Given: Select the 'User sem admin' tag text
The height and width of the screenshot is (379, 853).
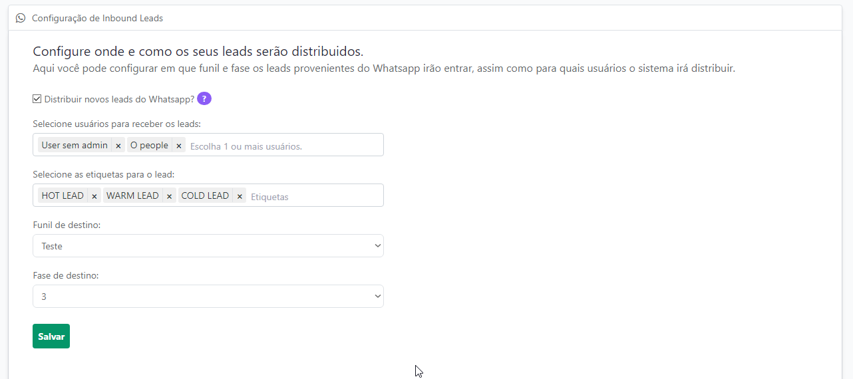Looking at the screenshot, I should tap(75, 145).
